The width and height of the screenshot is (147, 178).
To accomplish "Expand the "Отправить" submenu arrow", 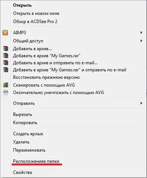I will click(141, 103).
